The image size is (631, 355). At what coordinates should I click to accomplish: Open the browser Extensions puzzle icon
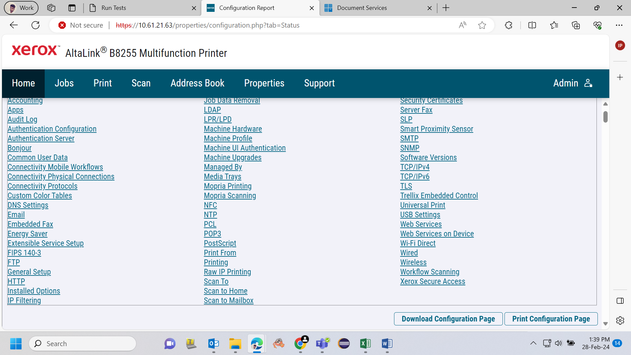(x=508, y=25)
